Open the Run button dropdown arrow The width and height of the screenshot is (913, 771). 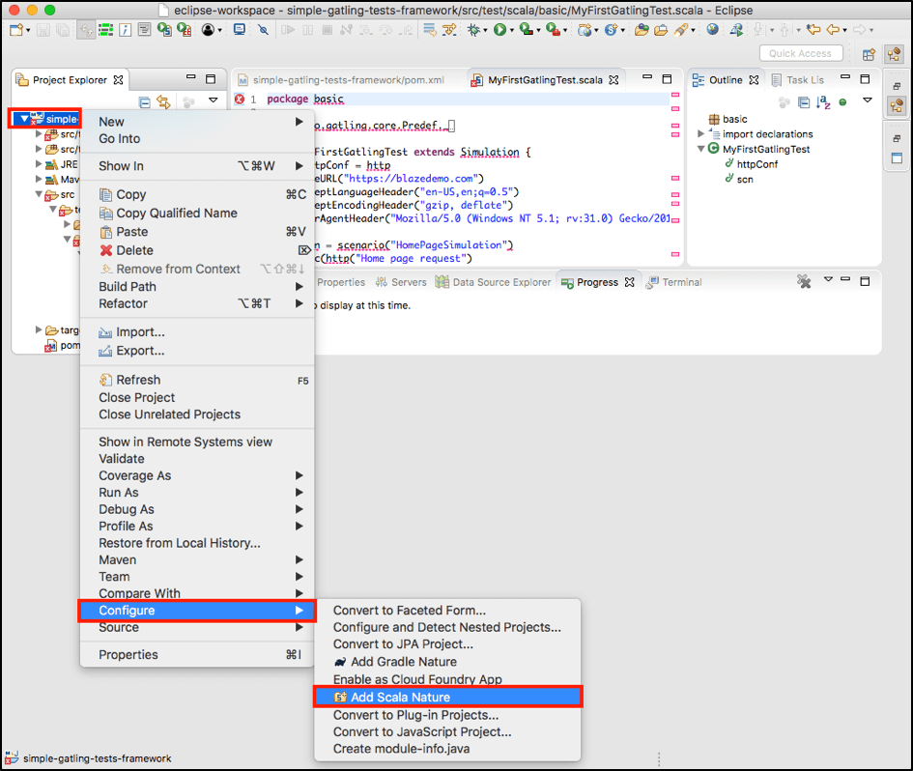[512, 30]
